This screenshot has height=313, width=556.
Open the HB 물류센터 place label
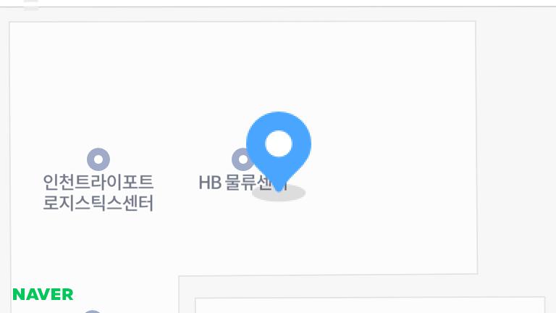(243, 183)
